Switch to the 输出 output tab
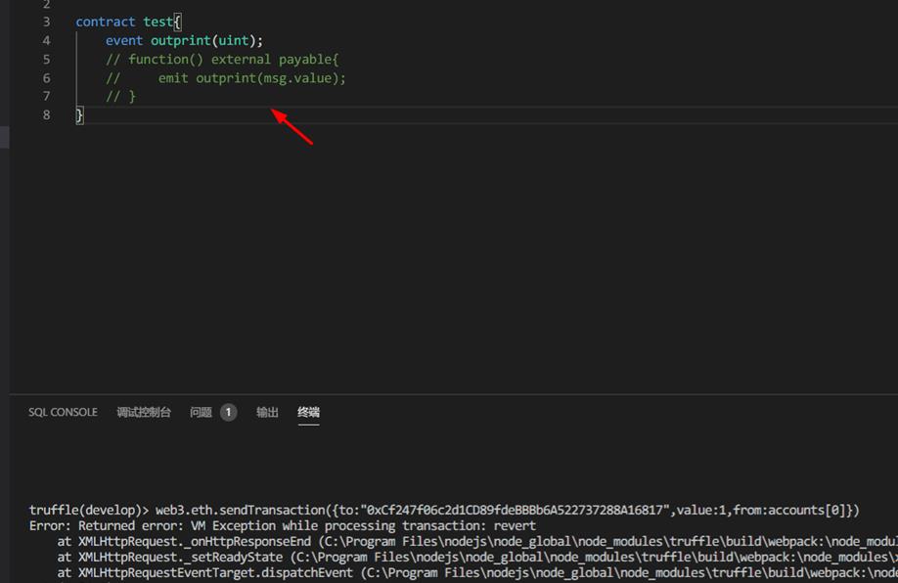 tap(267, 413)
